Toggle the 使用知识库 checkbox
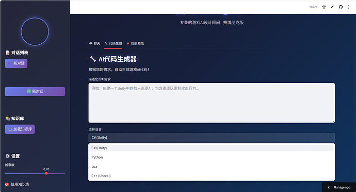Viewport: 356px width, 192px height. pyautogui.click(x=7, y=184)
